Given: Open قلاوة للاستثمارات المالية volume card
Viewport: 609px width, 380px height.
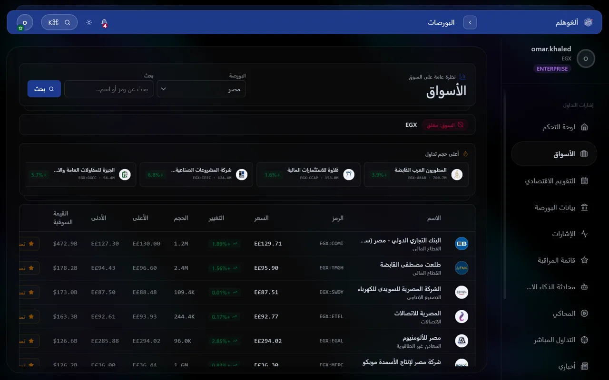Looking at the screenshot, I should pos(308,174).
